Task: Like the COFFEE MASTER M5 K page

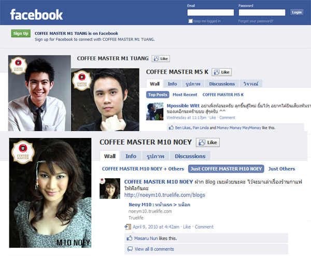Action: point(221,72)
